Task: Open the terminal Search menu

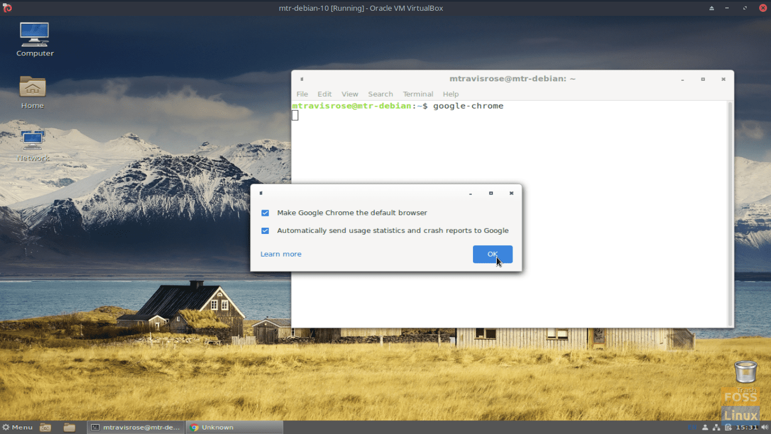Action: [x=380, y=94]
